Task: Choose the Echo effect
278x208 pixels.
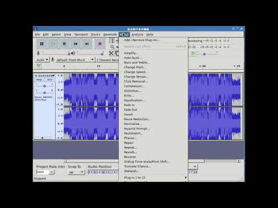Action: tap(153, 95)
